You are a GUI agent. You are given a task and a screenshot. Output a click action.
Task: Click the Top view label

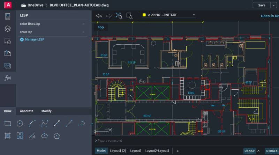101,27
